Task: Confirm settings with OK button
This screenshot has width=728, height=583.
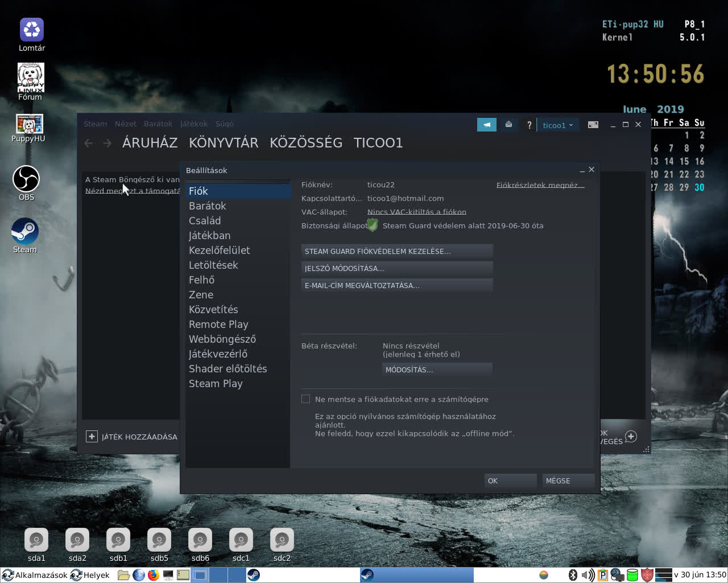Action: 510,481
